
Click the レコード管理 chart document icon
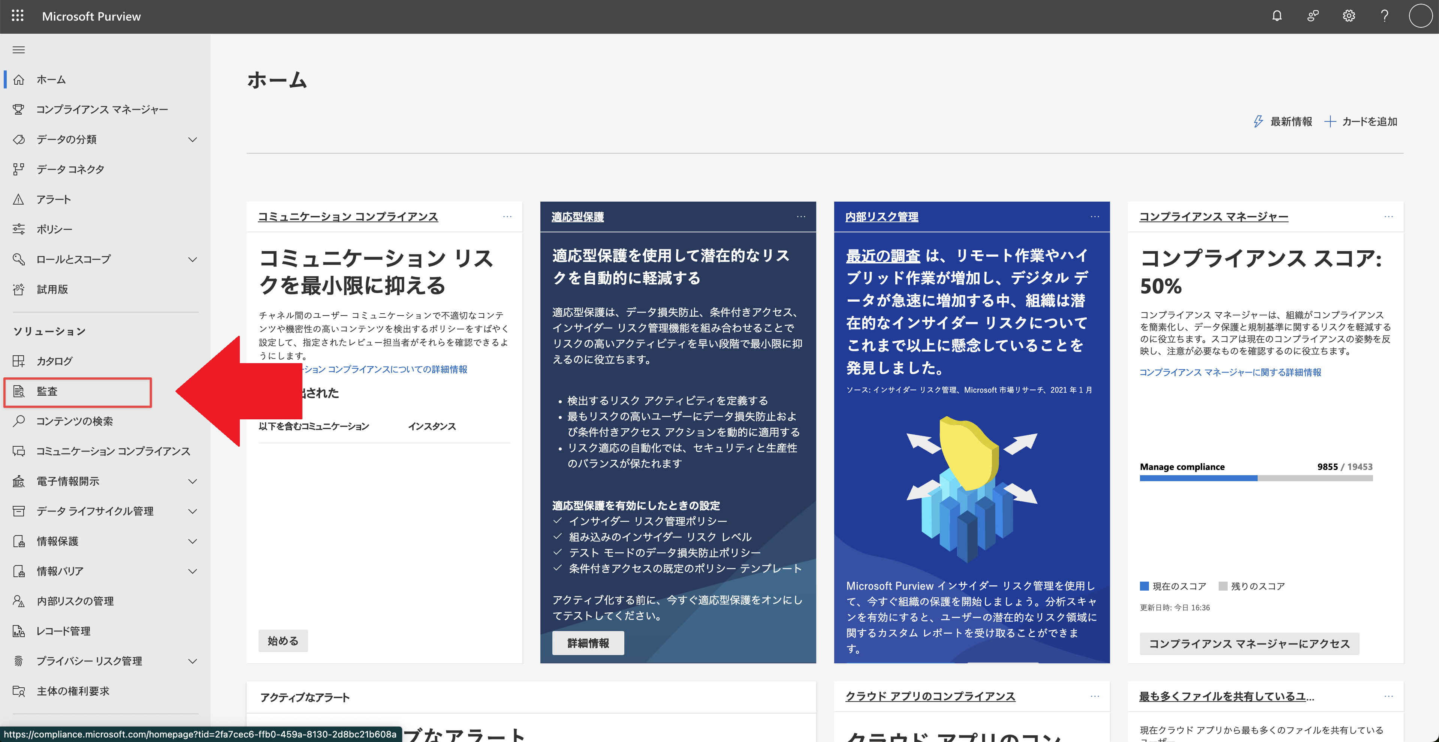[19, 631]
